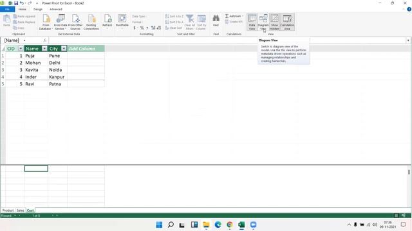Click the Paste icon in Clipboard
The height and width of the screenshot is (231, 412).
point(6,21)
